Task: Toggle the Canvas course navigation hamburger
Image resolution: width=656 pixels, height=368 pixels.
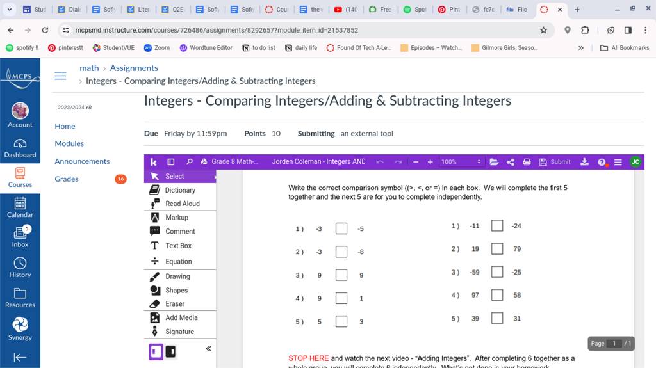Action: coord(61,76)
